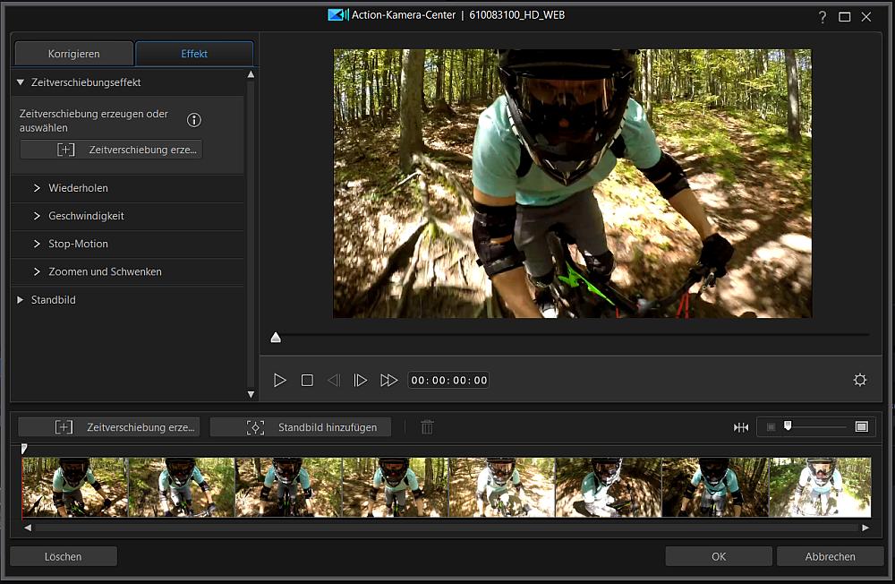The image size is (895, 584).
Task: Click the fit timeline to window icon
Action: click(x=741, y=427)
